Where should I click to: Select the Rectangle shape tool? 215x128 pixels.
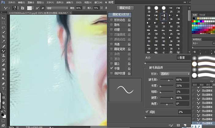click(3, 98)
